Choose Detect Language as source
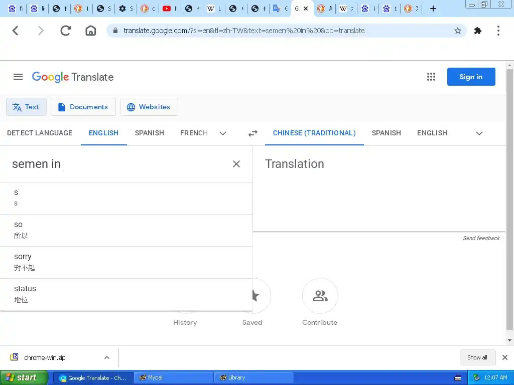The width and height of the screenshot is (514, 385). pyautogui.click(x=40, y=133)
